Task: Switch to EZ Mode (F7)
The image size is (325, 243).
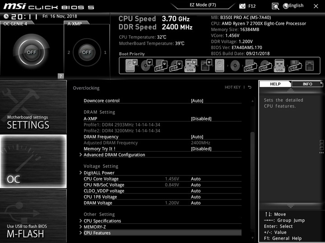Action: click(x=203, y=5)
